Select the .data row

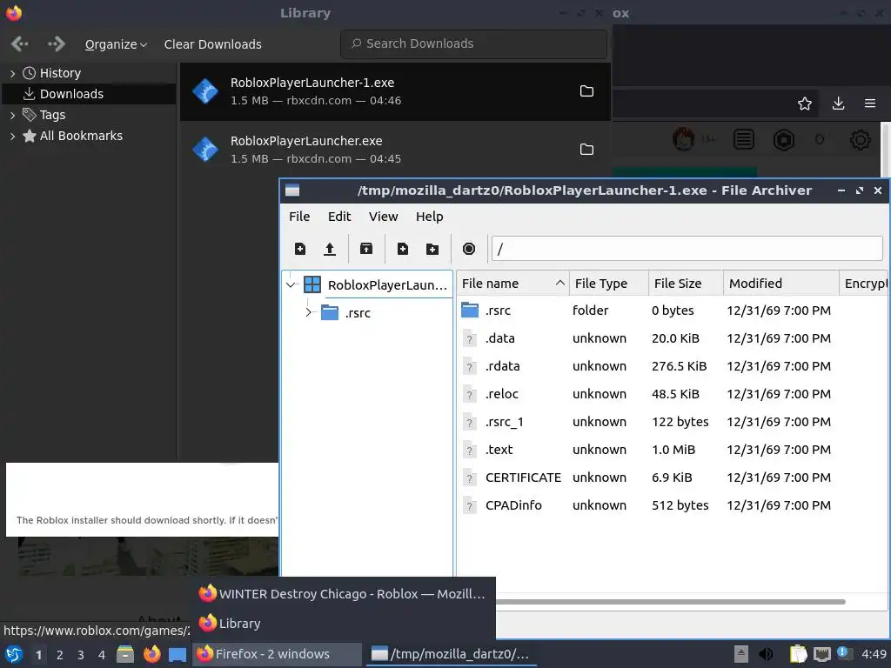click(x=673, y=338)
